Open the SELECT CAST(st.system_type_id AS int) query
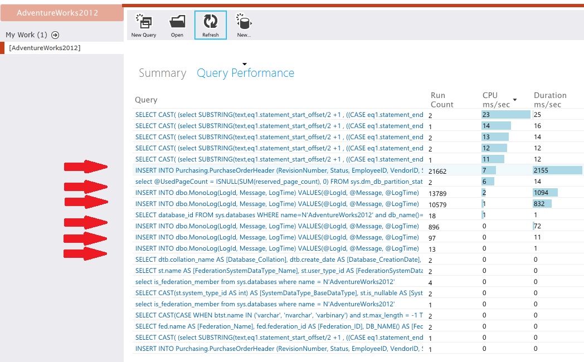The height and width of the screenshot is (362, 584). [x=279, y=293]
